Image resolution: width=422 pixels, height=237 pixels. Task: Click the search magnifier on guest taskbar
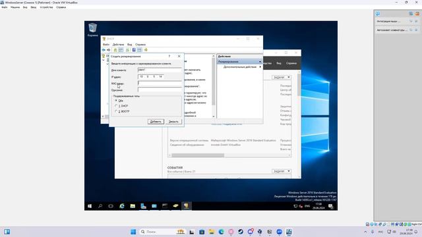[x=100, y=206]
